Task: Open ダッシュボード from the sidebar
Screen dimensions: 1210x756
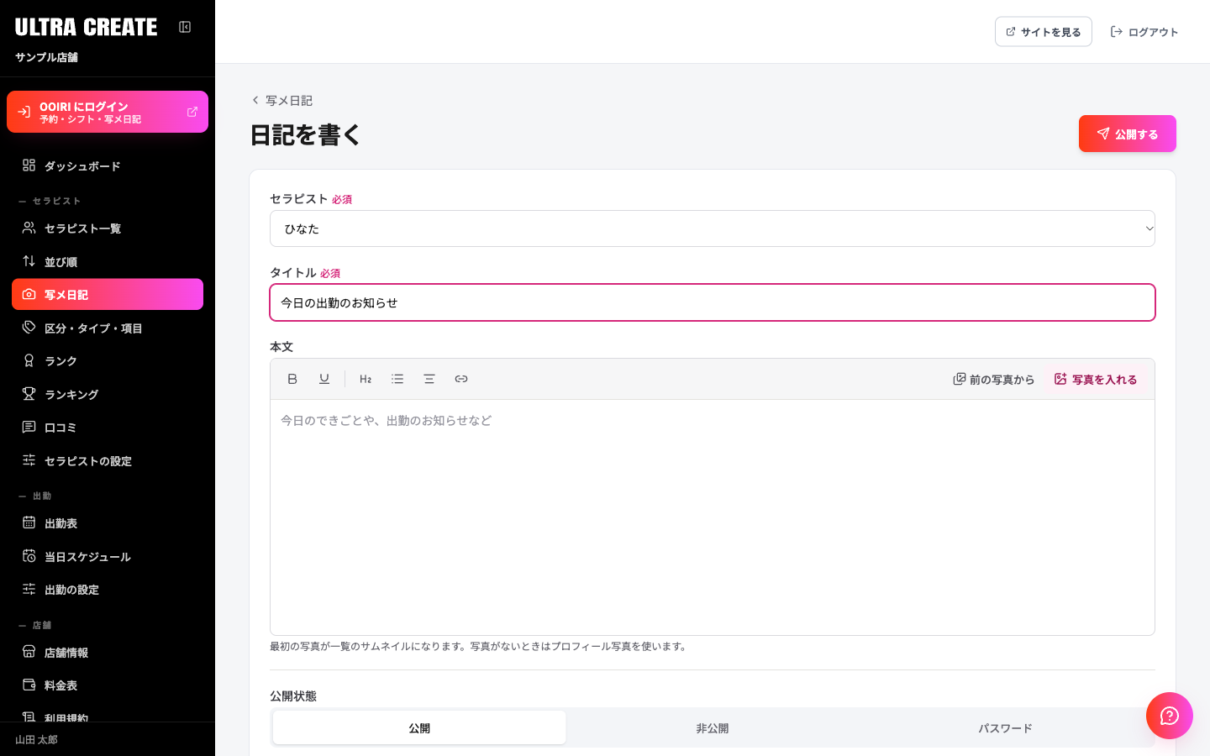Action: [108, 166]
